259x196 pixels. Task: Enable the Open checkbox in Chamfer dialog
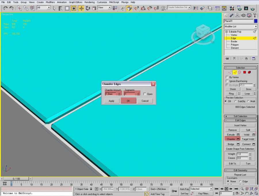pyautogui.click(x=145, y=94)
